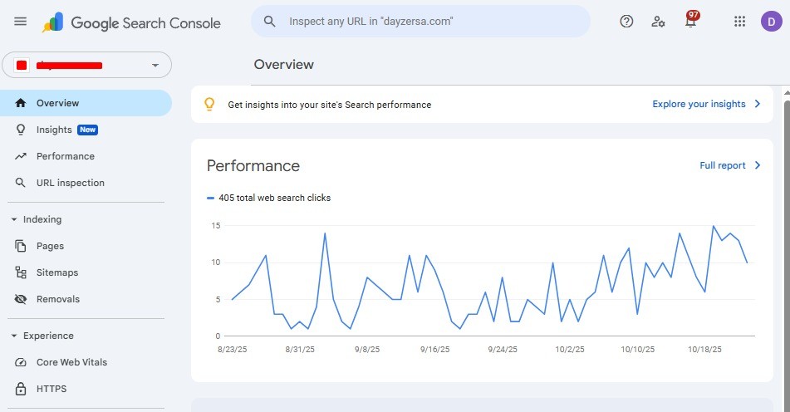The height and width of the screenshot is (412, 790).
Task: Click the Google Search Console logo
Action: pos(131,22)
